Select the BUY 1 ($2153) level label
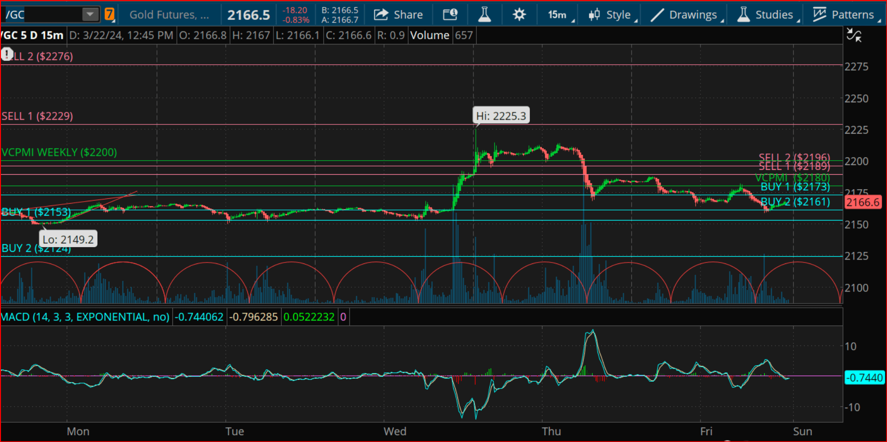 click(36, 212)
